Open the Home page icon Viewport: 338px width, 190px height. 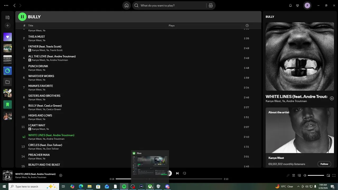126,5
